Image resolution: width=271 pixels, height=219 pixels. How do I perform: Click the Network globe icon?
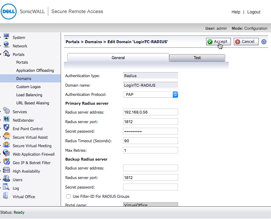(6, 45)
